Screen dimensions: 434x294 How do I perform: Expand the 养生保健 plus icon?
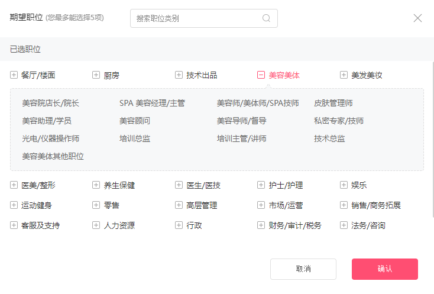click(x=96, y=185)
